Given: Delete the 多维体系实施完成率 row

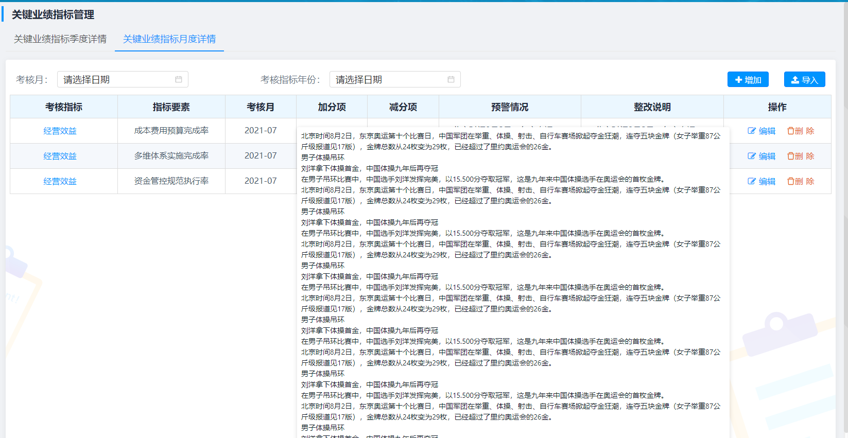Looking at the screenshot, I should tap(801, 156).
